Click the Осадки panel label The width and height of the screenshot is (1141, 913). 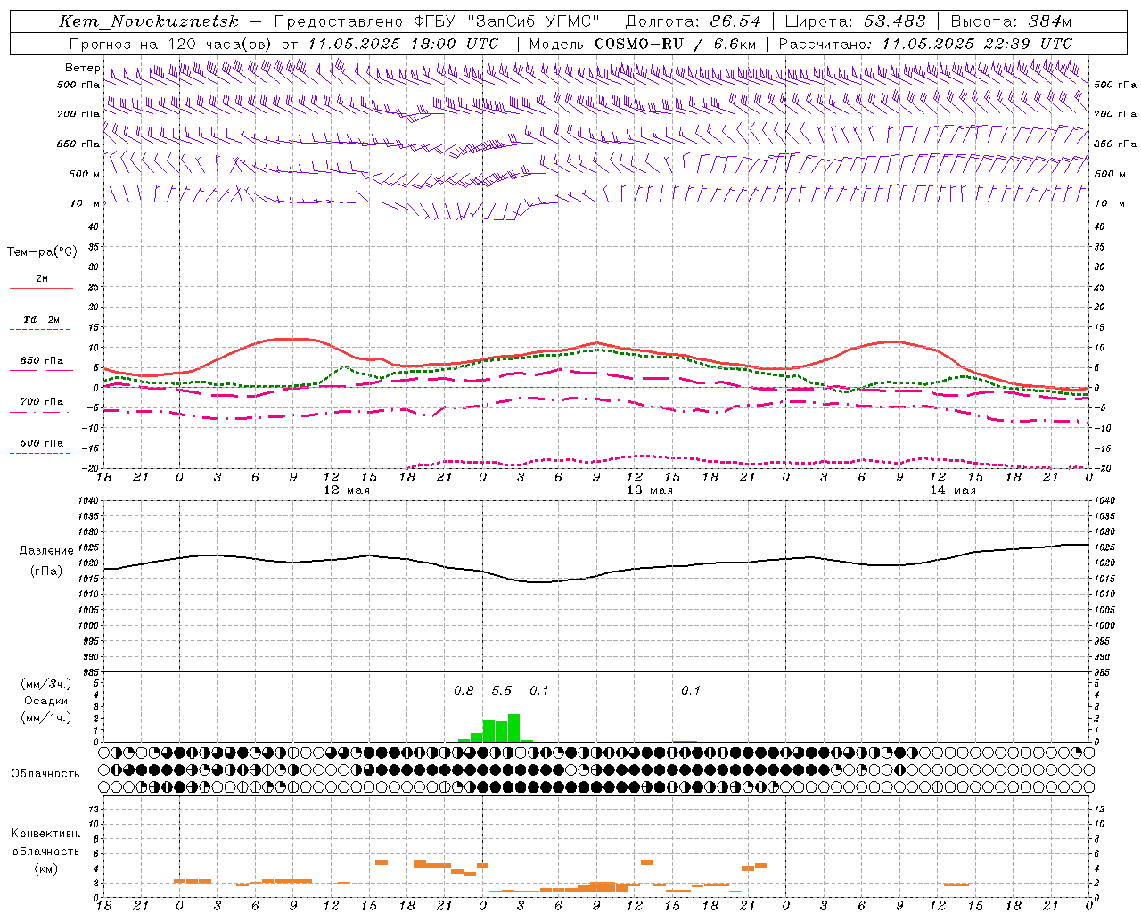[x=45, y=701]
